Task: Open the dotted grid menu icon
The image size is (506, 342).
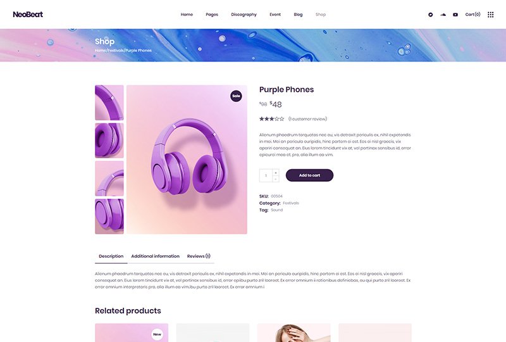Action: click(x=491, y=15)
